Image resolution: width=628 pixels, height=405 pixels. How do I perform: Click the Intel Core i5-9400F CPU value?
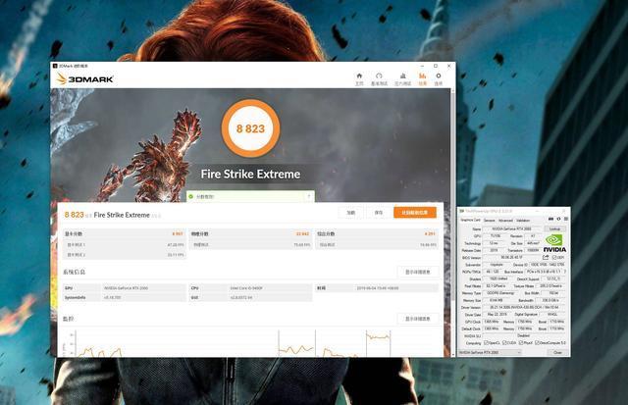click(x=246, y=287)
